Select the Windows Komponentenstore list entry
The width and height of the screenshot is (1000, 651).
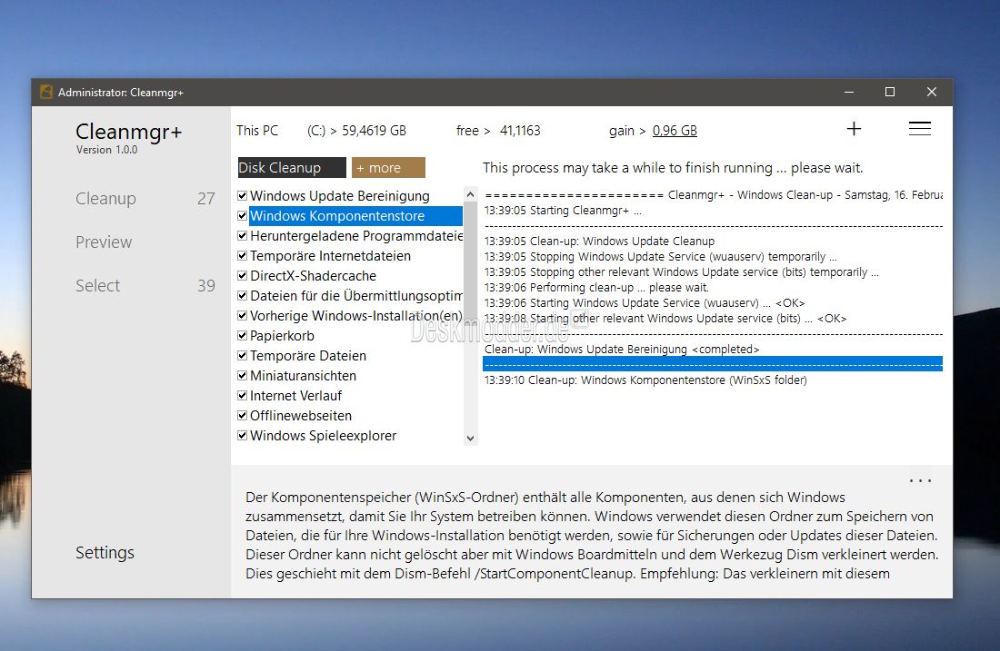tap(336, 216)
